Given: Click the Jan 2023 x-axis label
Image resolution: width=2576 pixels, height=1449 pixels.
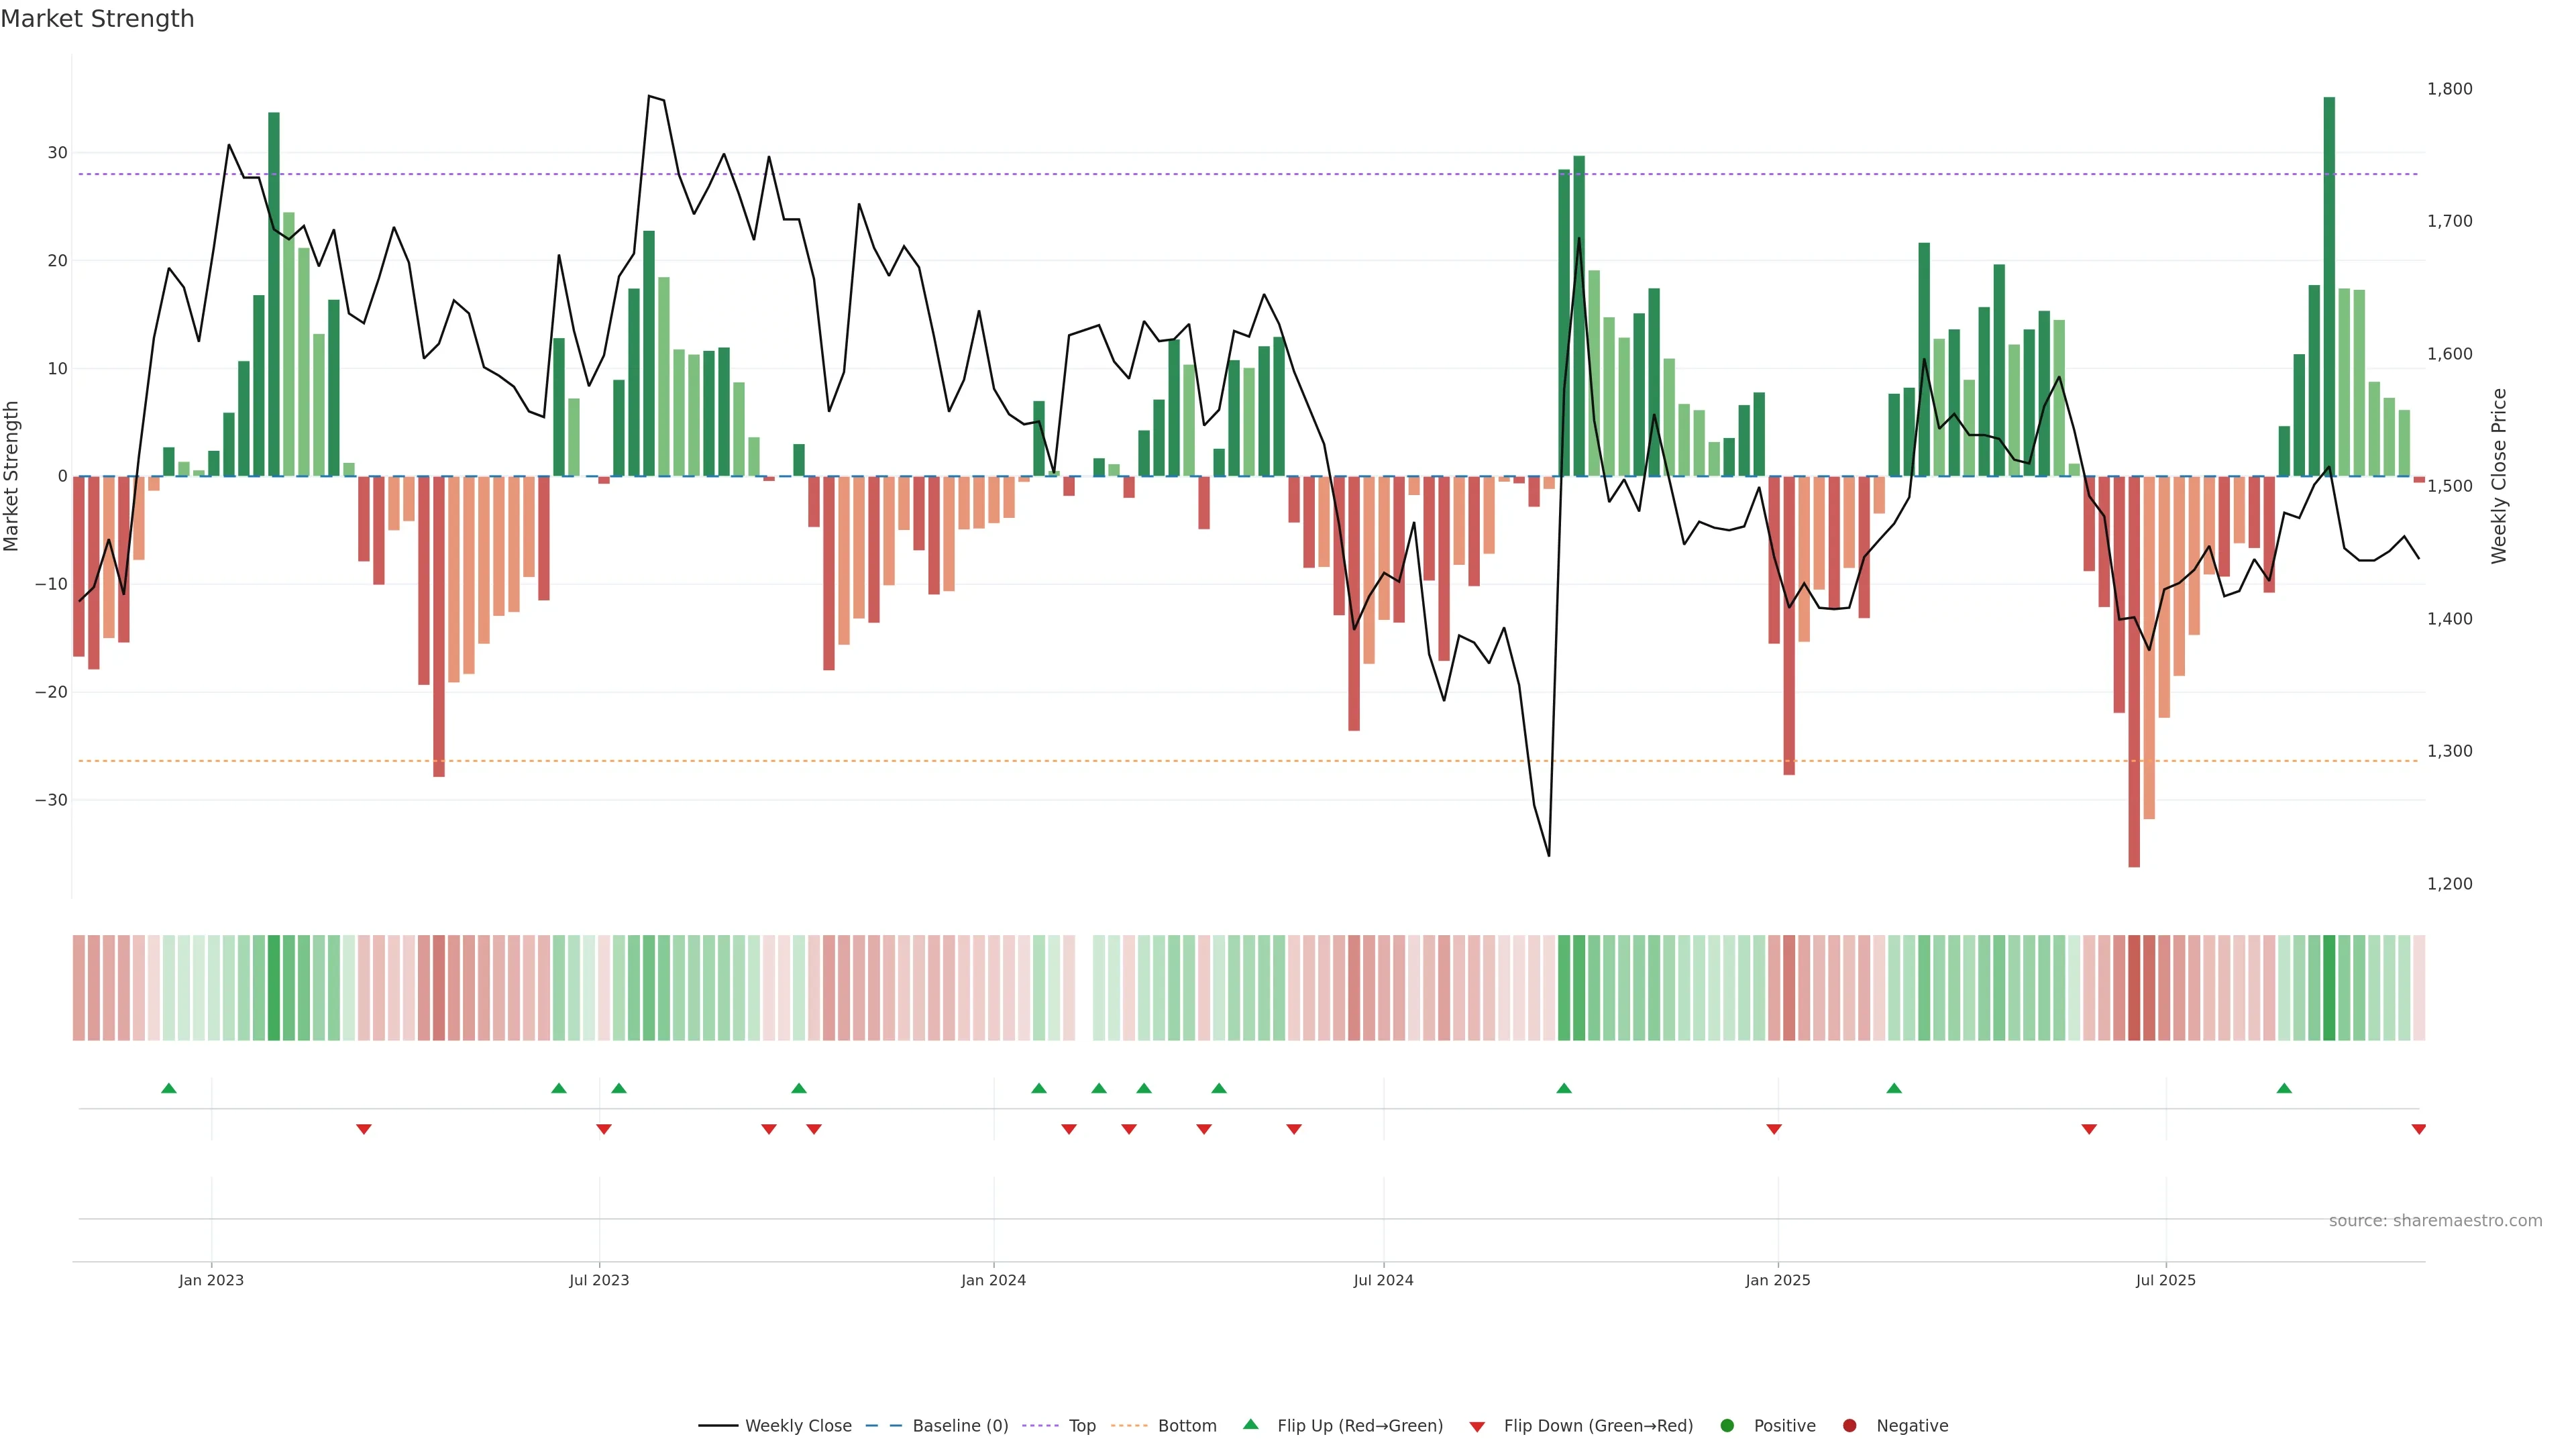Looking at the screenshot, I should click(211, 1280).
